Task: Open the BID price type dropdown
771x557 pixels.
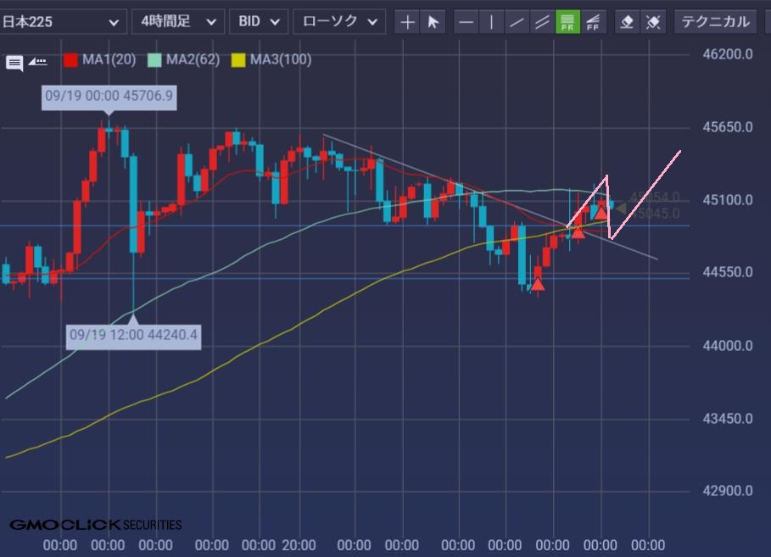Action: point(259,22)
